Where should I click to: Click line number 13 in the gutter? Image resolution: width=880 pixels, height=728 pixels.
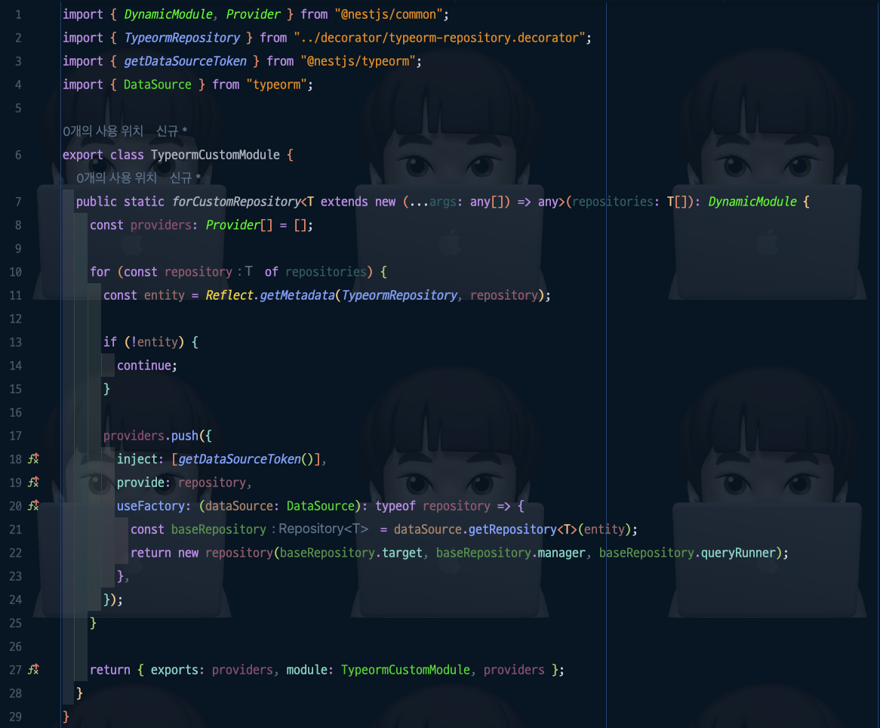coord(16,342)
